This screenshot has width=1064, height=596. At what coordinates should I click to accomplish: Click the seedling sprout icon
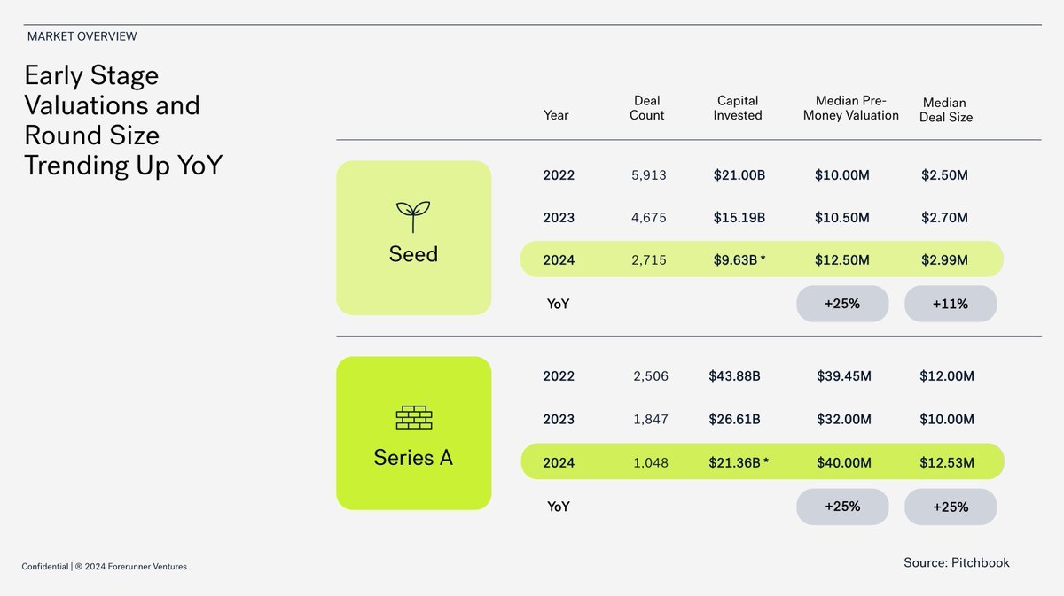click(413, 216)
